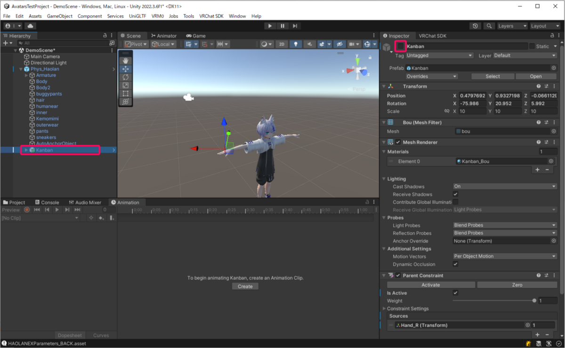The width and height of the screenshot is (565, 348).
Task: Open the Layout dropdown
Action: pos(545,26)
